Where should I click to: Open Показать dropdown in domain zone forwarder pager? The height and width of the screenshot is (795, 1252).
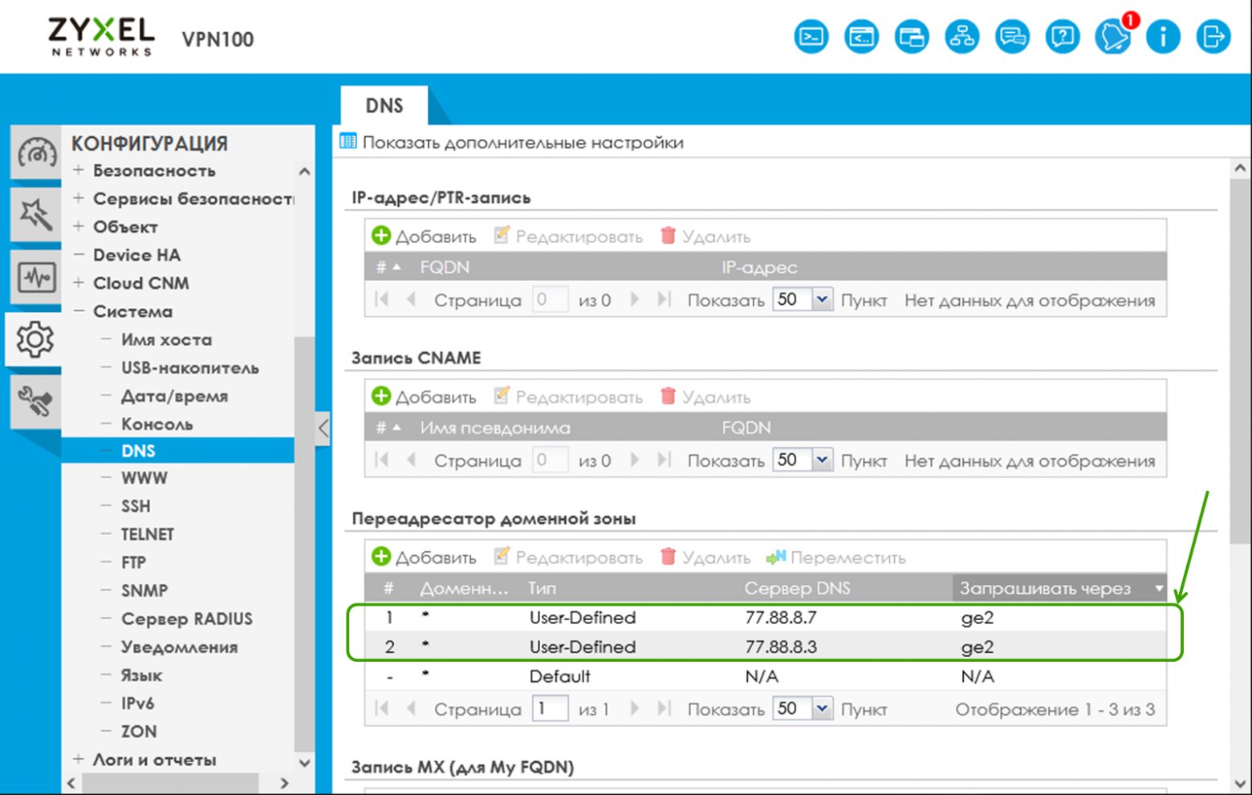coord(803,709)
